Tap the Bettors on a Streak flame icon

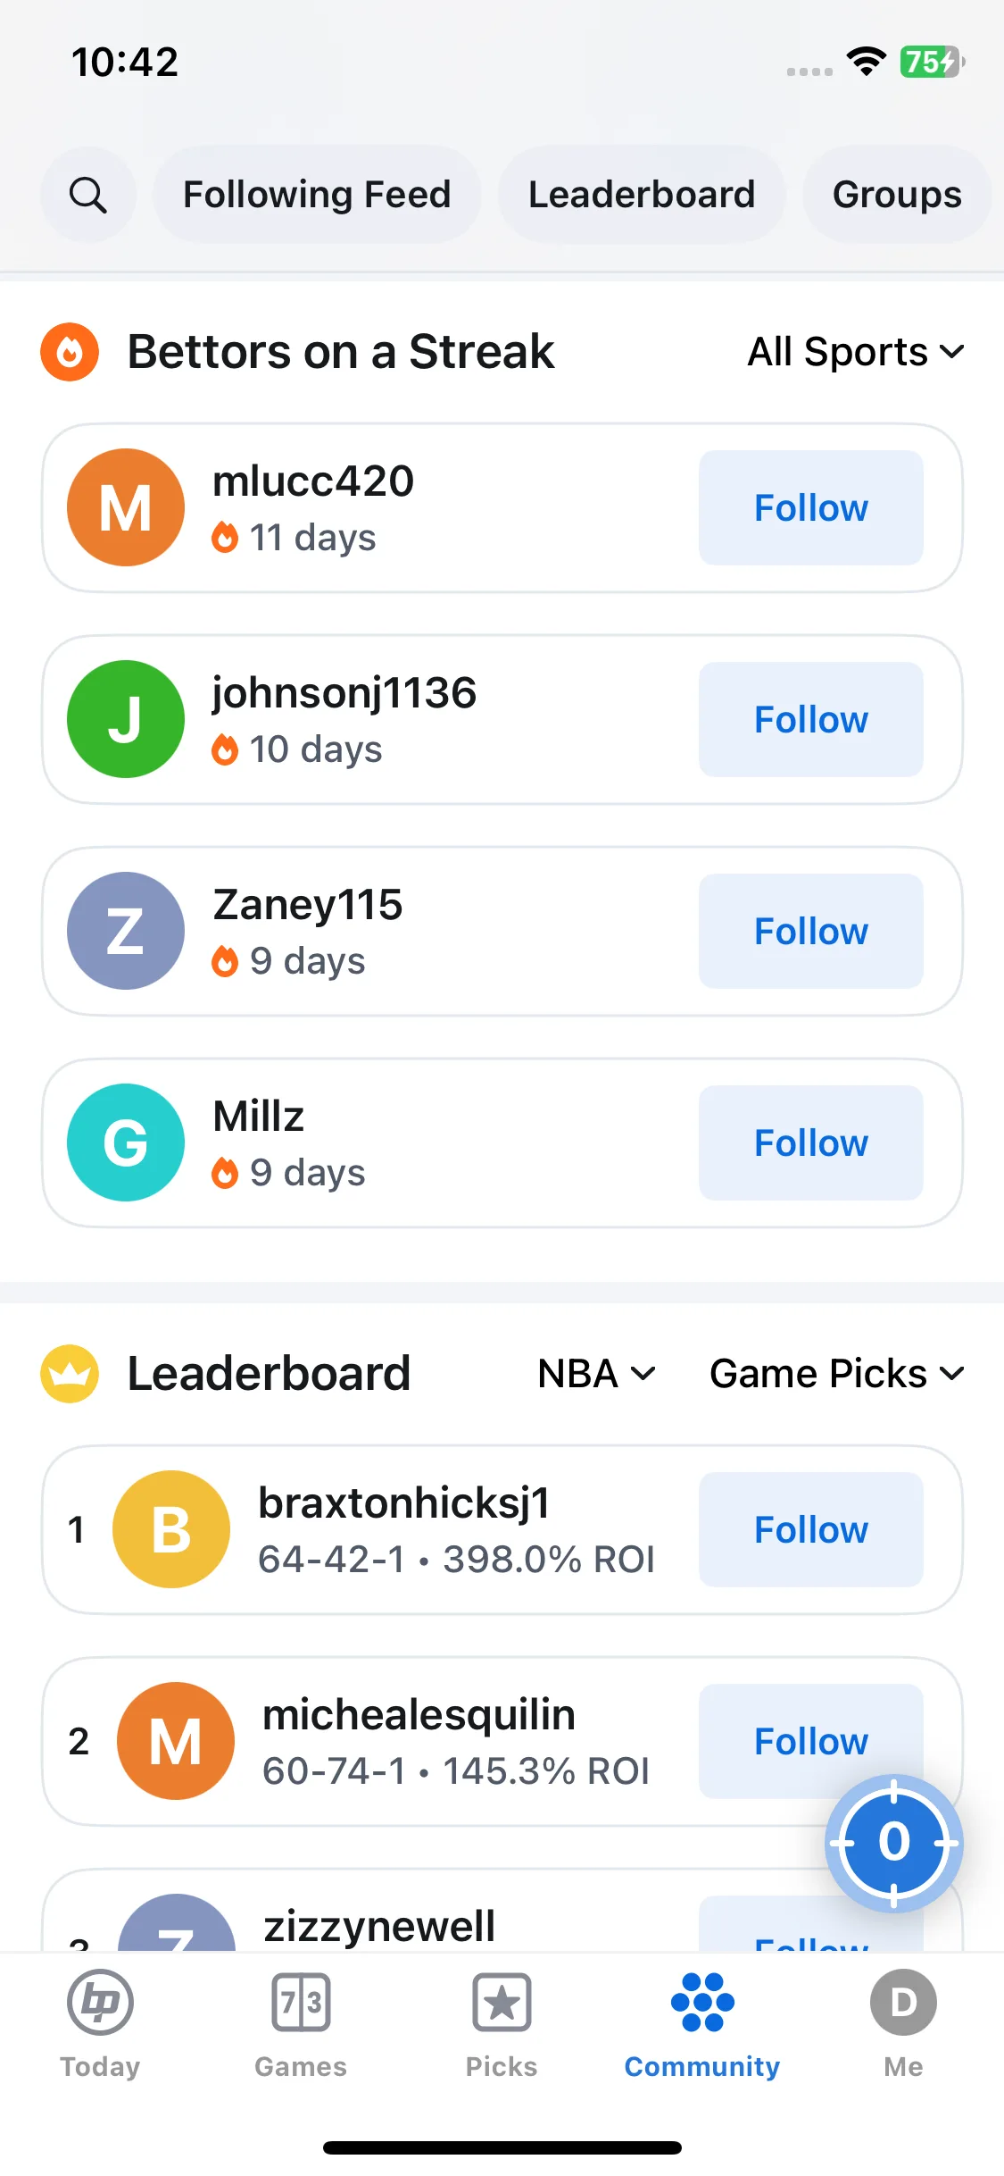pos(70,352)
